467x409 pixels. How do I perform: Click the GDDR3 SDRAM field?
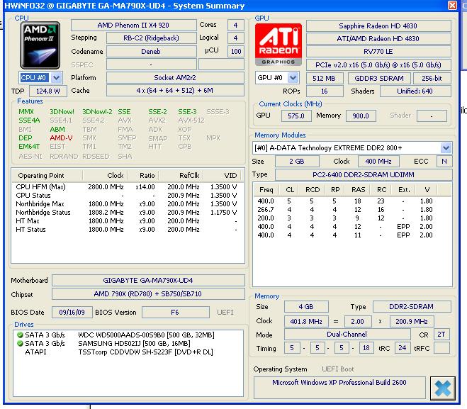click(379, 79)
